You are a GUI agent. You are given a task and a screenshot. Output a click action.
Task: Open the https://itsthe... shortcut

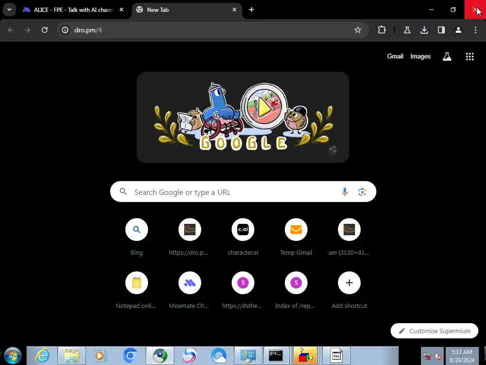tap(243, 291)
